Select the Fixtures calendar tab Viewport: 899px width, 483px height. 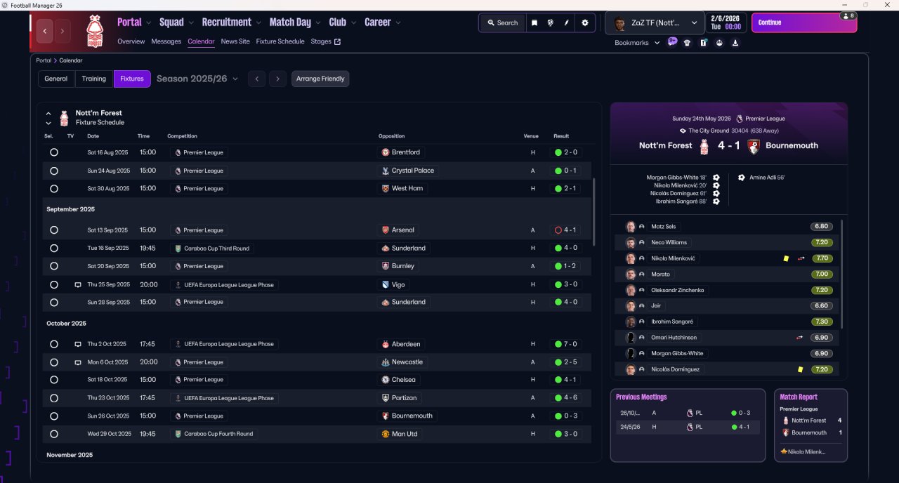[132, 79]
